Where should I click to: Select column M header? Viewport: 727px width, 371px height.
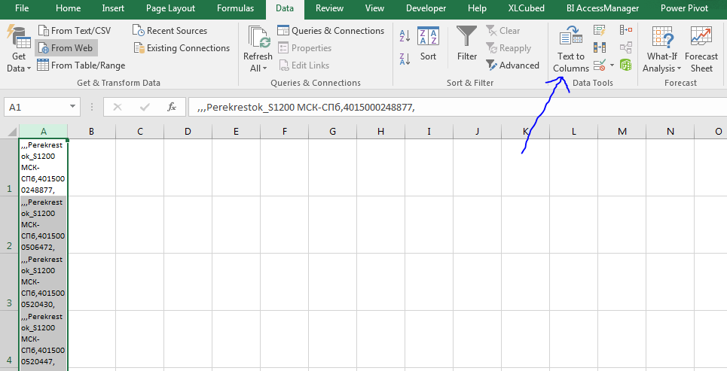pyautogui.click(x=622, y=132)
